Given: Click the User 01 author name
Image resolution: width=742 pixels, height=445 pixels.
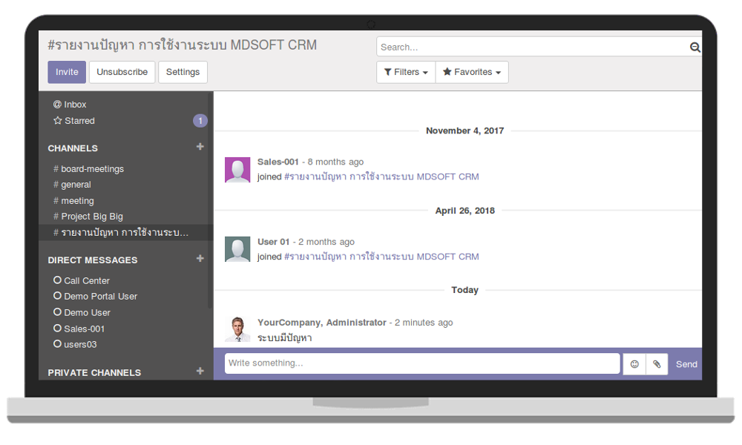Looking at the screenshot, I should point(273,242).
